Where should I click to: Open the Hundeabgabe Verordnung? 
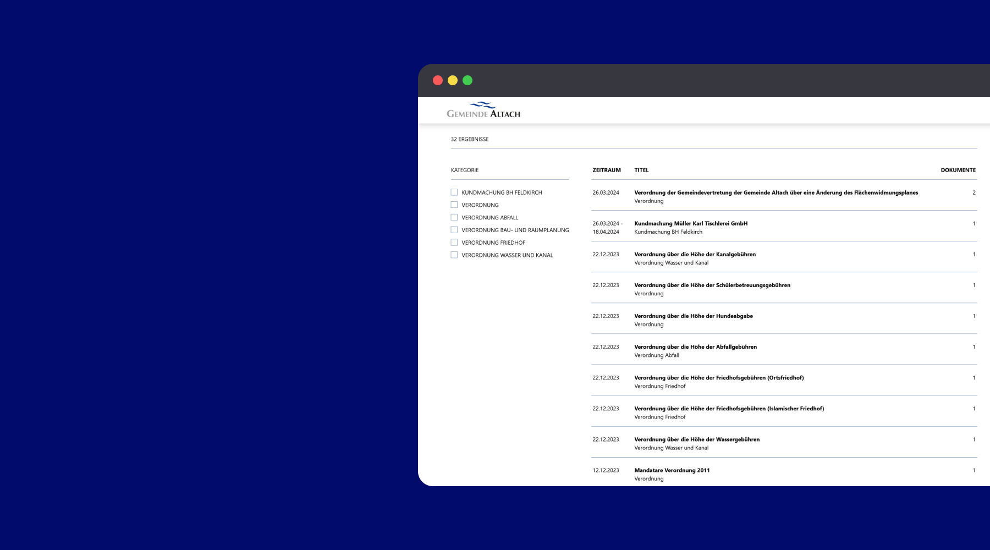point(693,316)
